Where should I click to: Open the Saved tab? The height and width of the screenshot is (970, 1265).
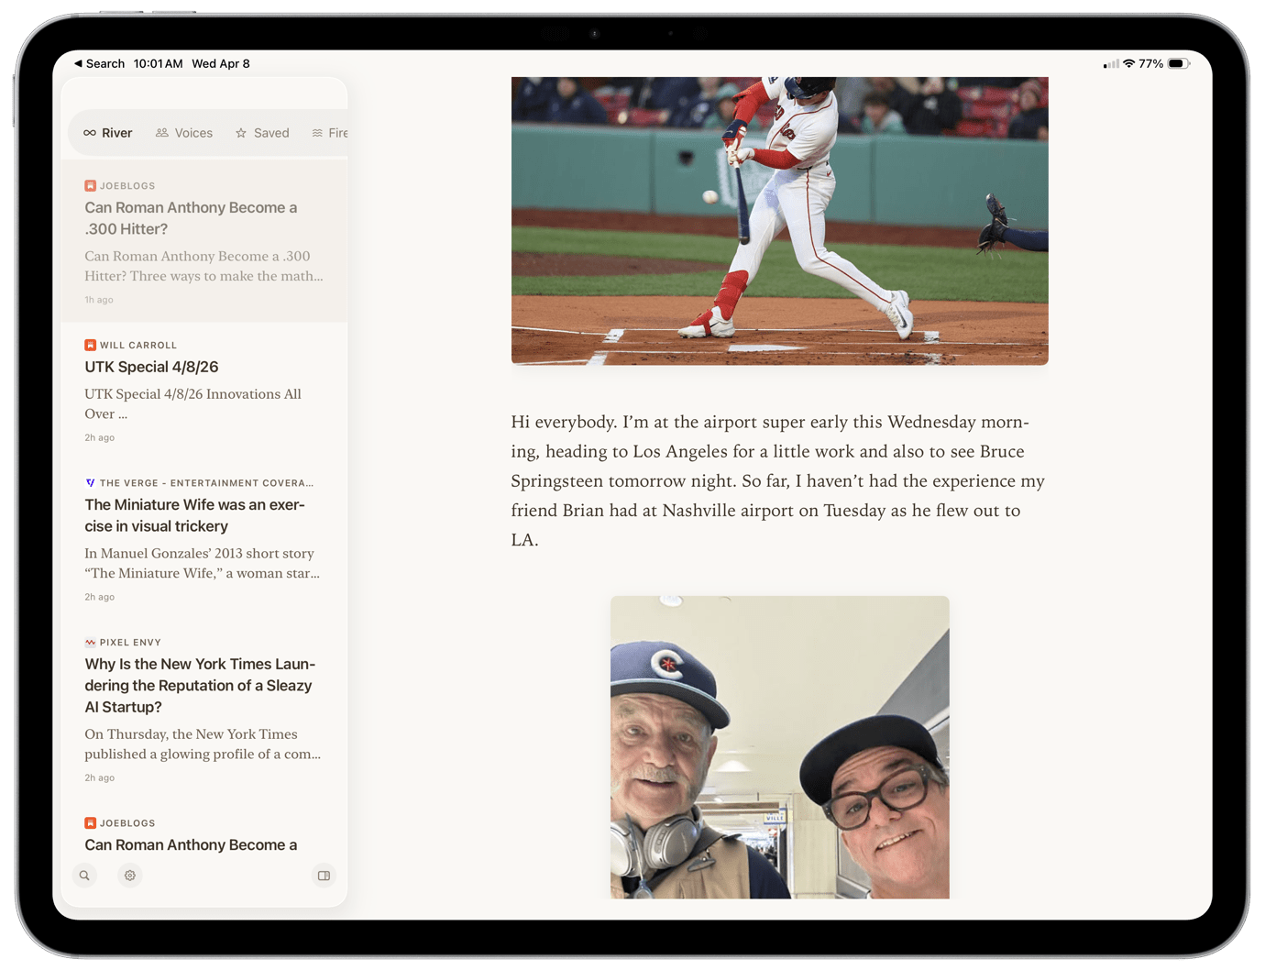262,133
